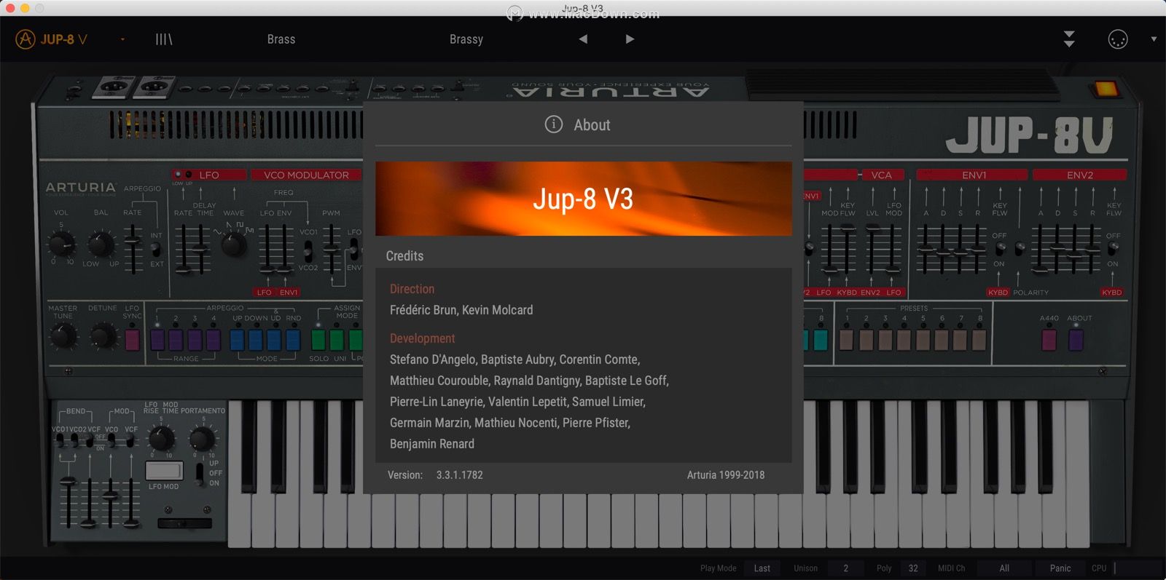Click the About info circle icon
This screenshot has height=580, width=1166.
point(554,124)
